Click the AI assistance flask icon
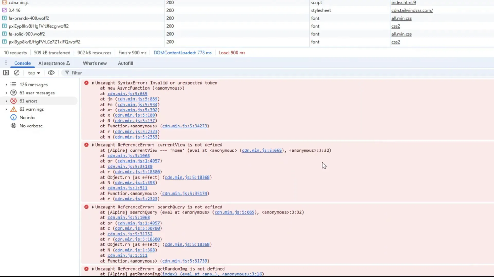The image size is (494, 277). pyautogui.click(x=54, y=63)
